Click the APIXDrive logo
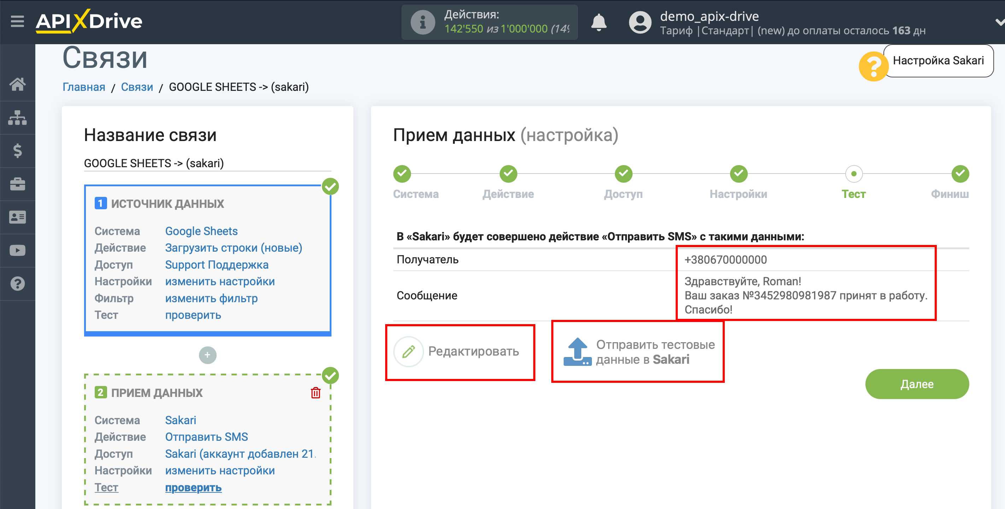Screen dimensions: 1005x509 click(89, 21)
